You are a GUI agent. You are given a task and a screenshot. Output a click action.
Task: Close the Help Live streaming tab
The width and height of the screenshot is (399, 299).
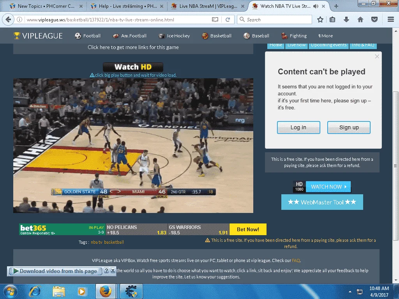tap(162, 6)
